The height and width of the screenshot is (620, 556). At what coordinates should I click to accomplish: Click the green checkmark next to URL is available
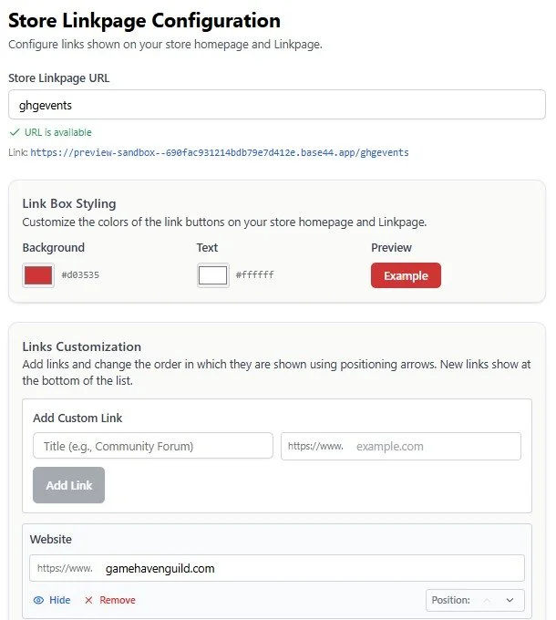pos(15,132)
